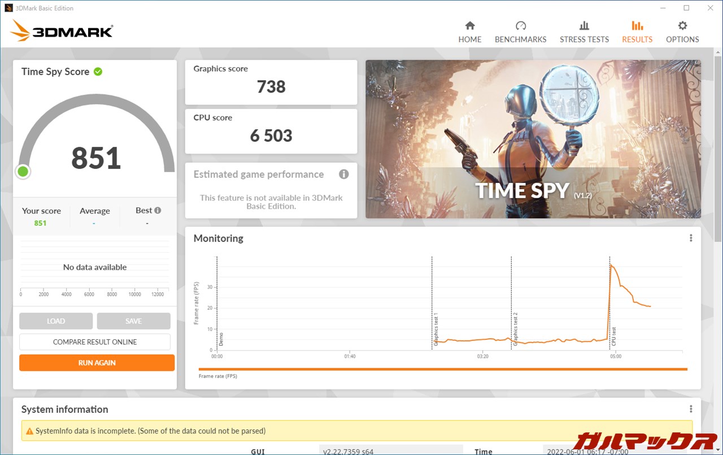Open the Monitoring panel three-dot menu

691,238
